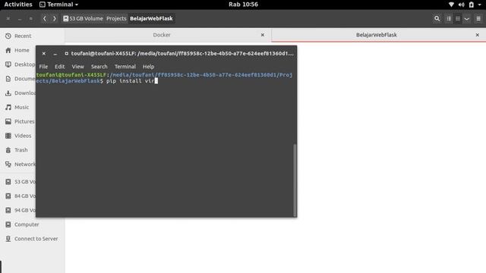
Task: Switch to the BelajarWebFlask tab
Action: coord(377,35)
